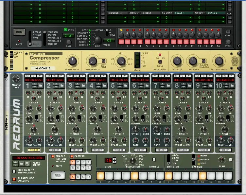Turn the Flam amount knob
The width and height of the screenshot is (246, 195).
(x=222, y=160)
